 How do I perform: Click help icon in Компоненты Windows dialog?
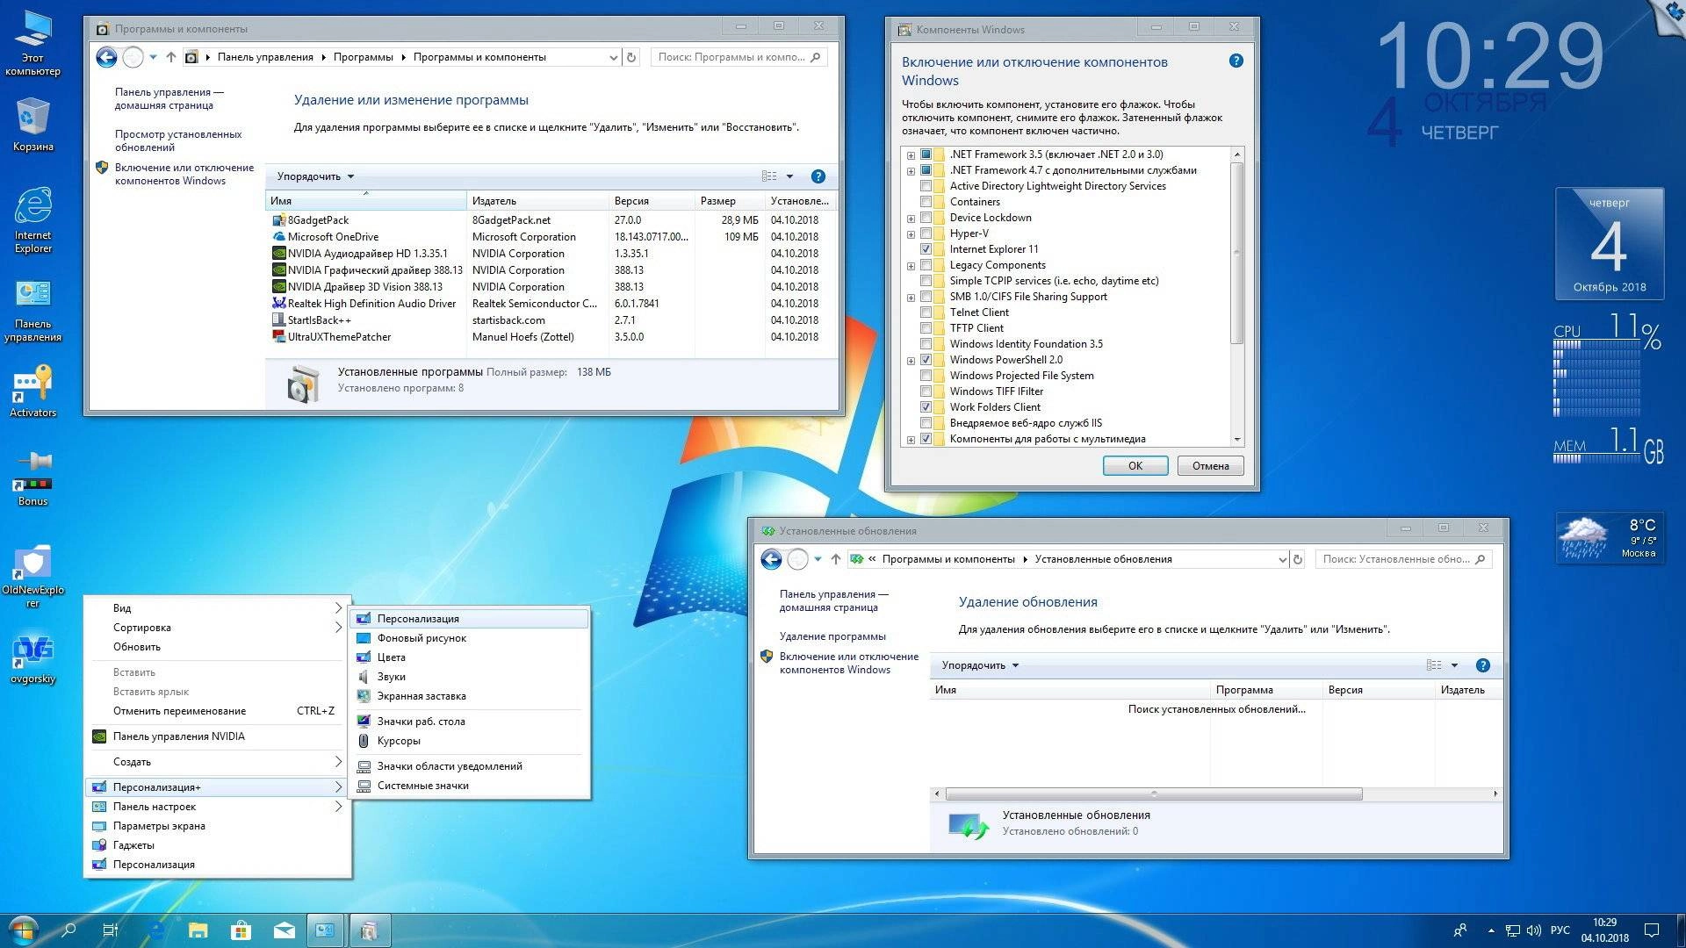click(x=1236, y=61)
